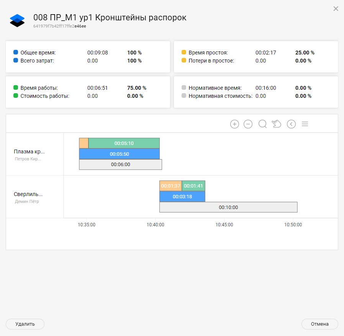This screenshot has width=344, height=336.
Task: Click the grey Нормативное время legend marker
Action: [184, 87]
